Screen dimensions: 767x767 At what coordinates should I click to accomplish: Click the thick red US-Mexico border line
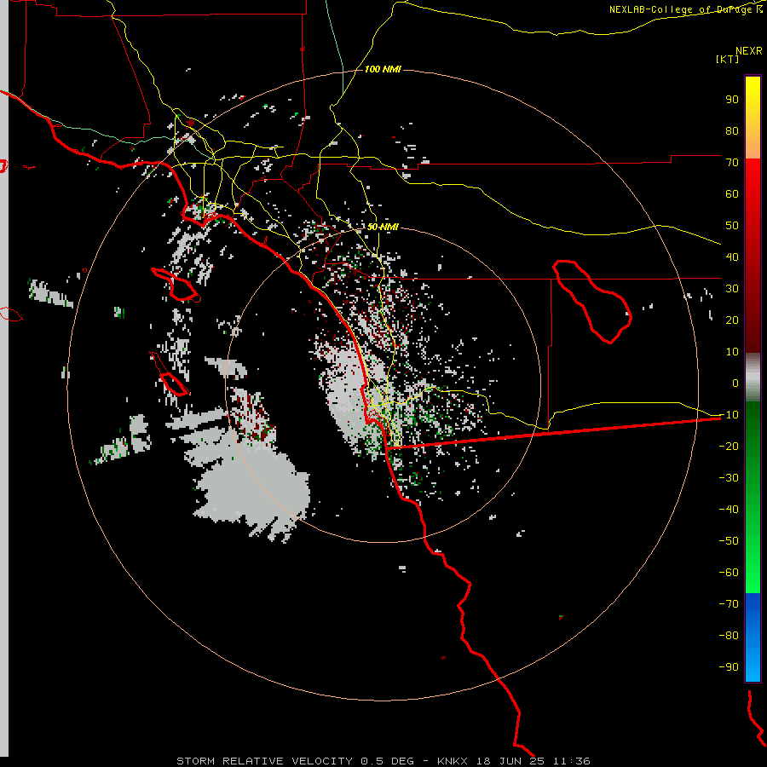553,432
